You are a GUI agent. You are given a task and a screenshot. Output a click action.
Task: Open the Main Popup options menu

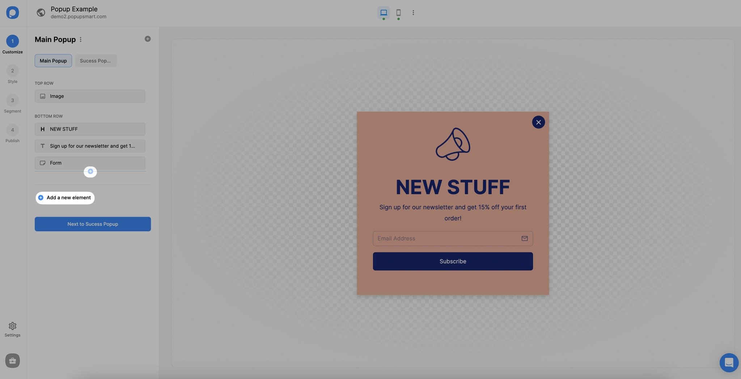tap(81, 39)
